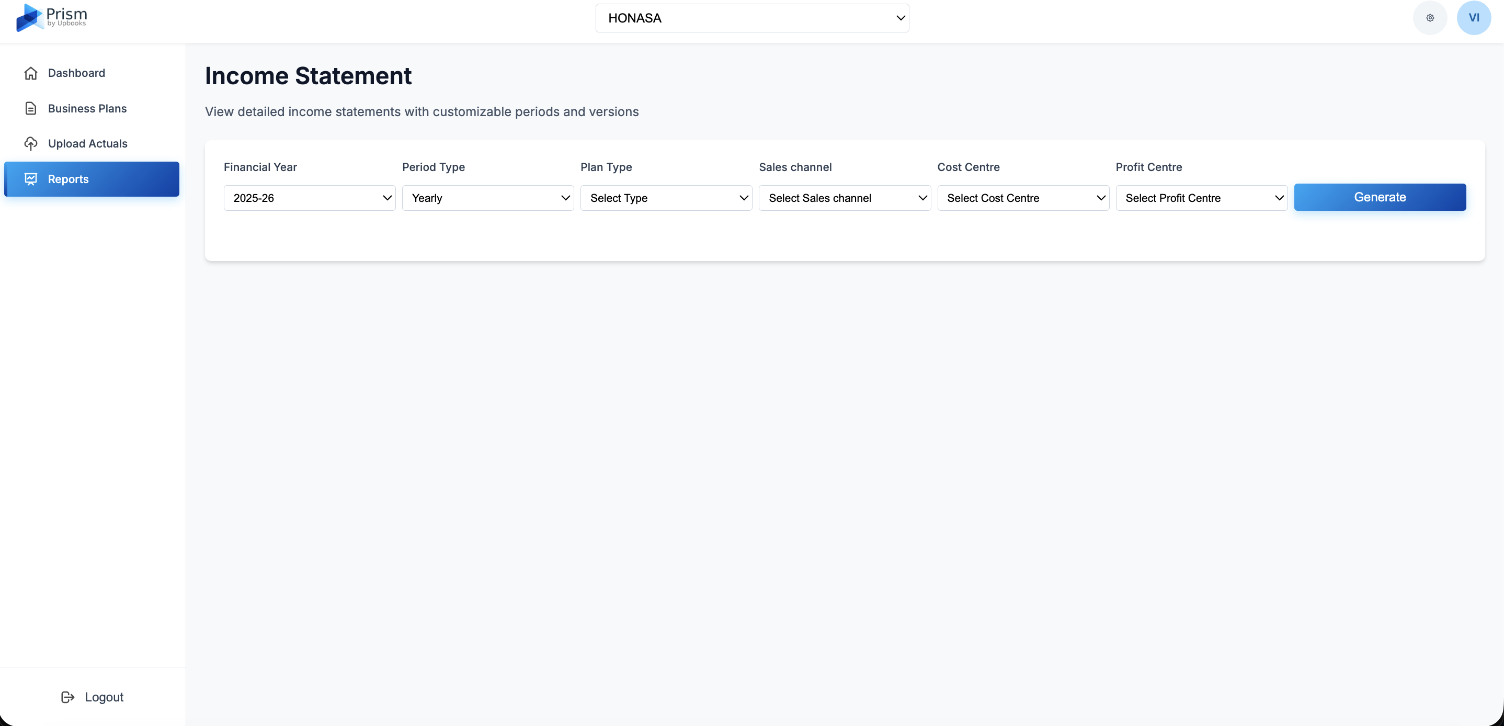Image resolution: width=1504 pixels, height=726 pixels.
Task: Click the Logout arrow icon
Action: pos(68,697)
